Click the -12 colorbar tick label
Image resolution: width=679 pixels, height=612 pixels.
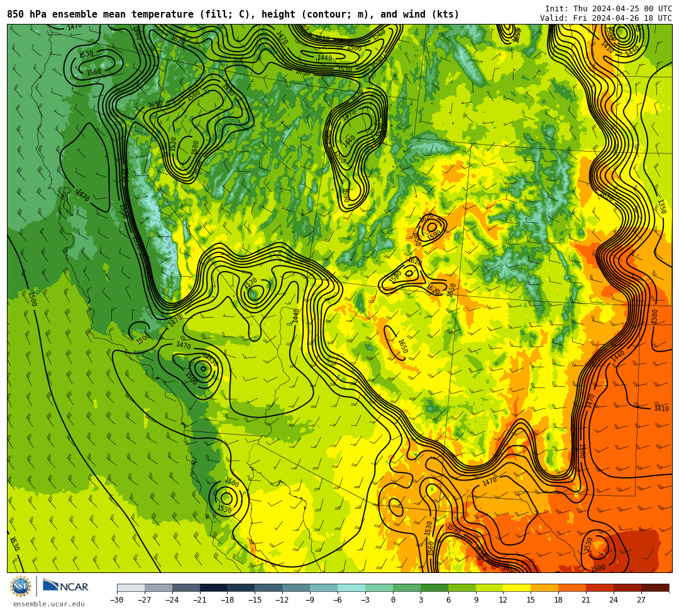(x=283, y=600)
